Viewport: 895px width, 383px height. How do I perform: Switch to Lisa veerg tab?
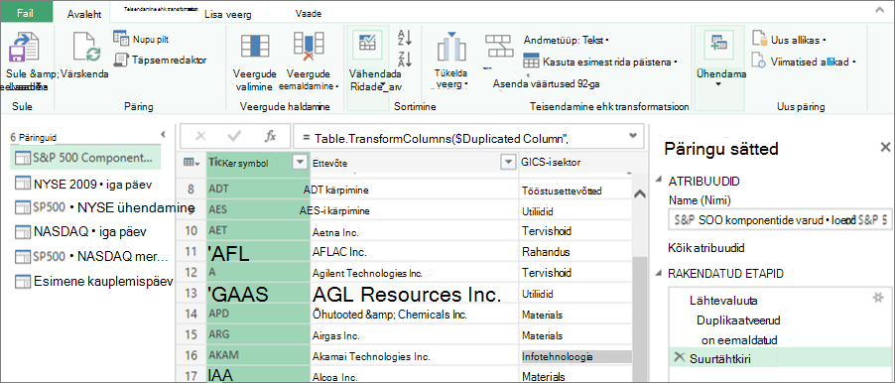(x=227, y=14)
